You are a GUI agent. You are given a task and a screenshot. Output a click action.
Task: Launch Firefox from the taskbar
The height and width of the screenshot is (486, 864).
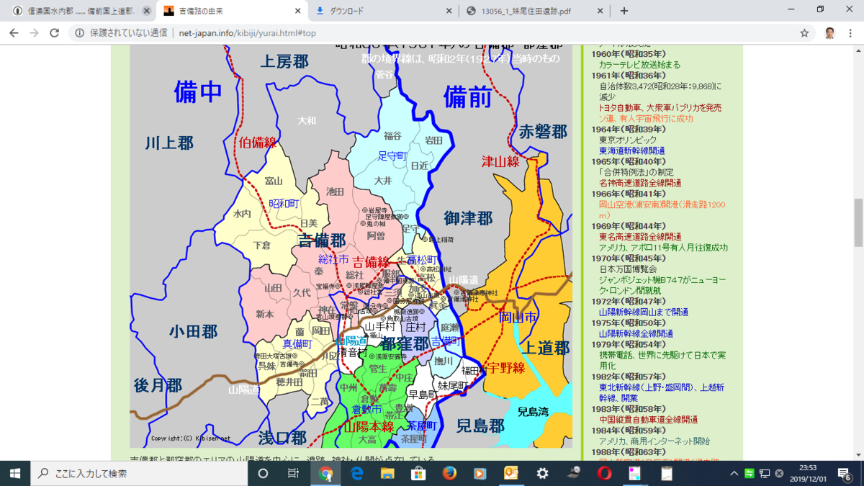tap(449, 473)
